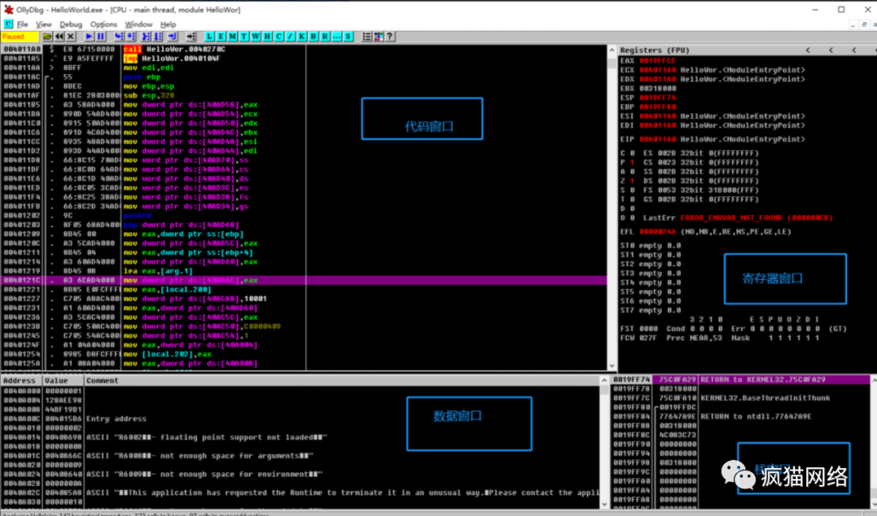Image resolution: width=877 pixels, height=516 pixels.
Task: Select dump row 'floating point support not loaded'
Action: click(x=300, y=437)
